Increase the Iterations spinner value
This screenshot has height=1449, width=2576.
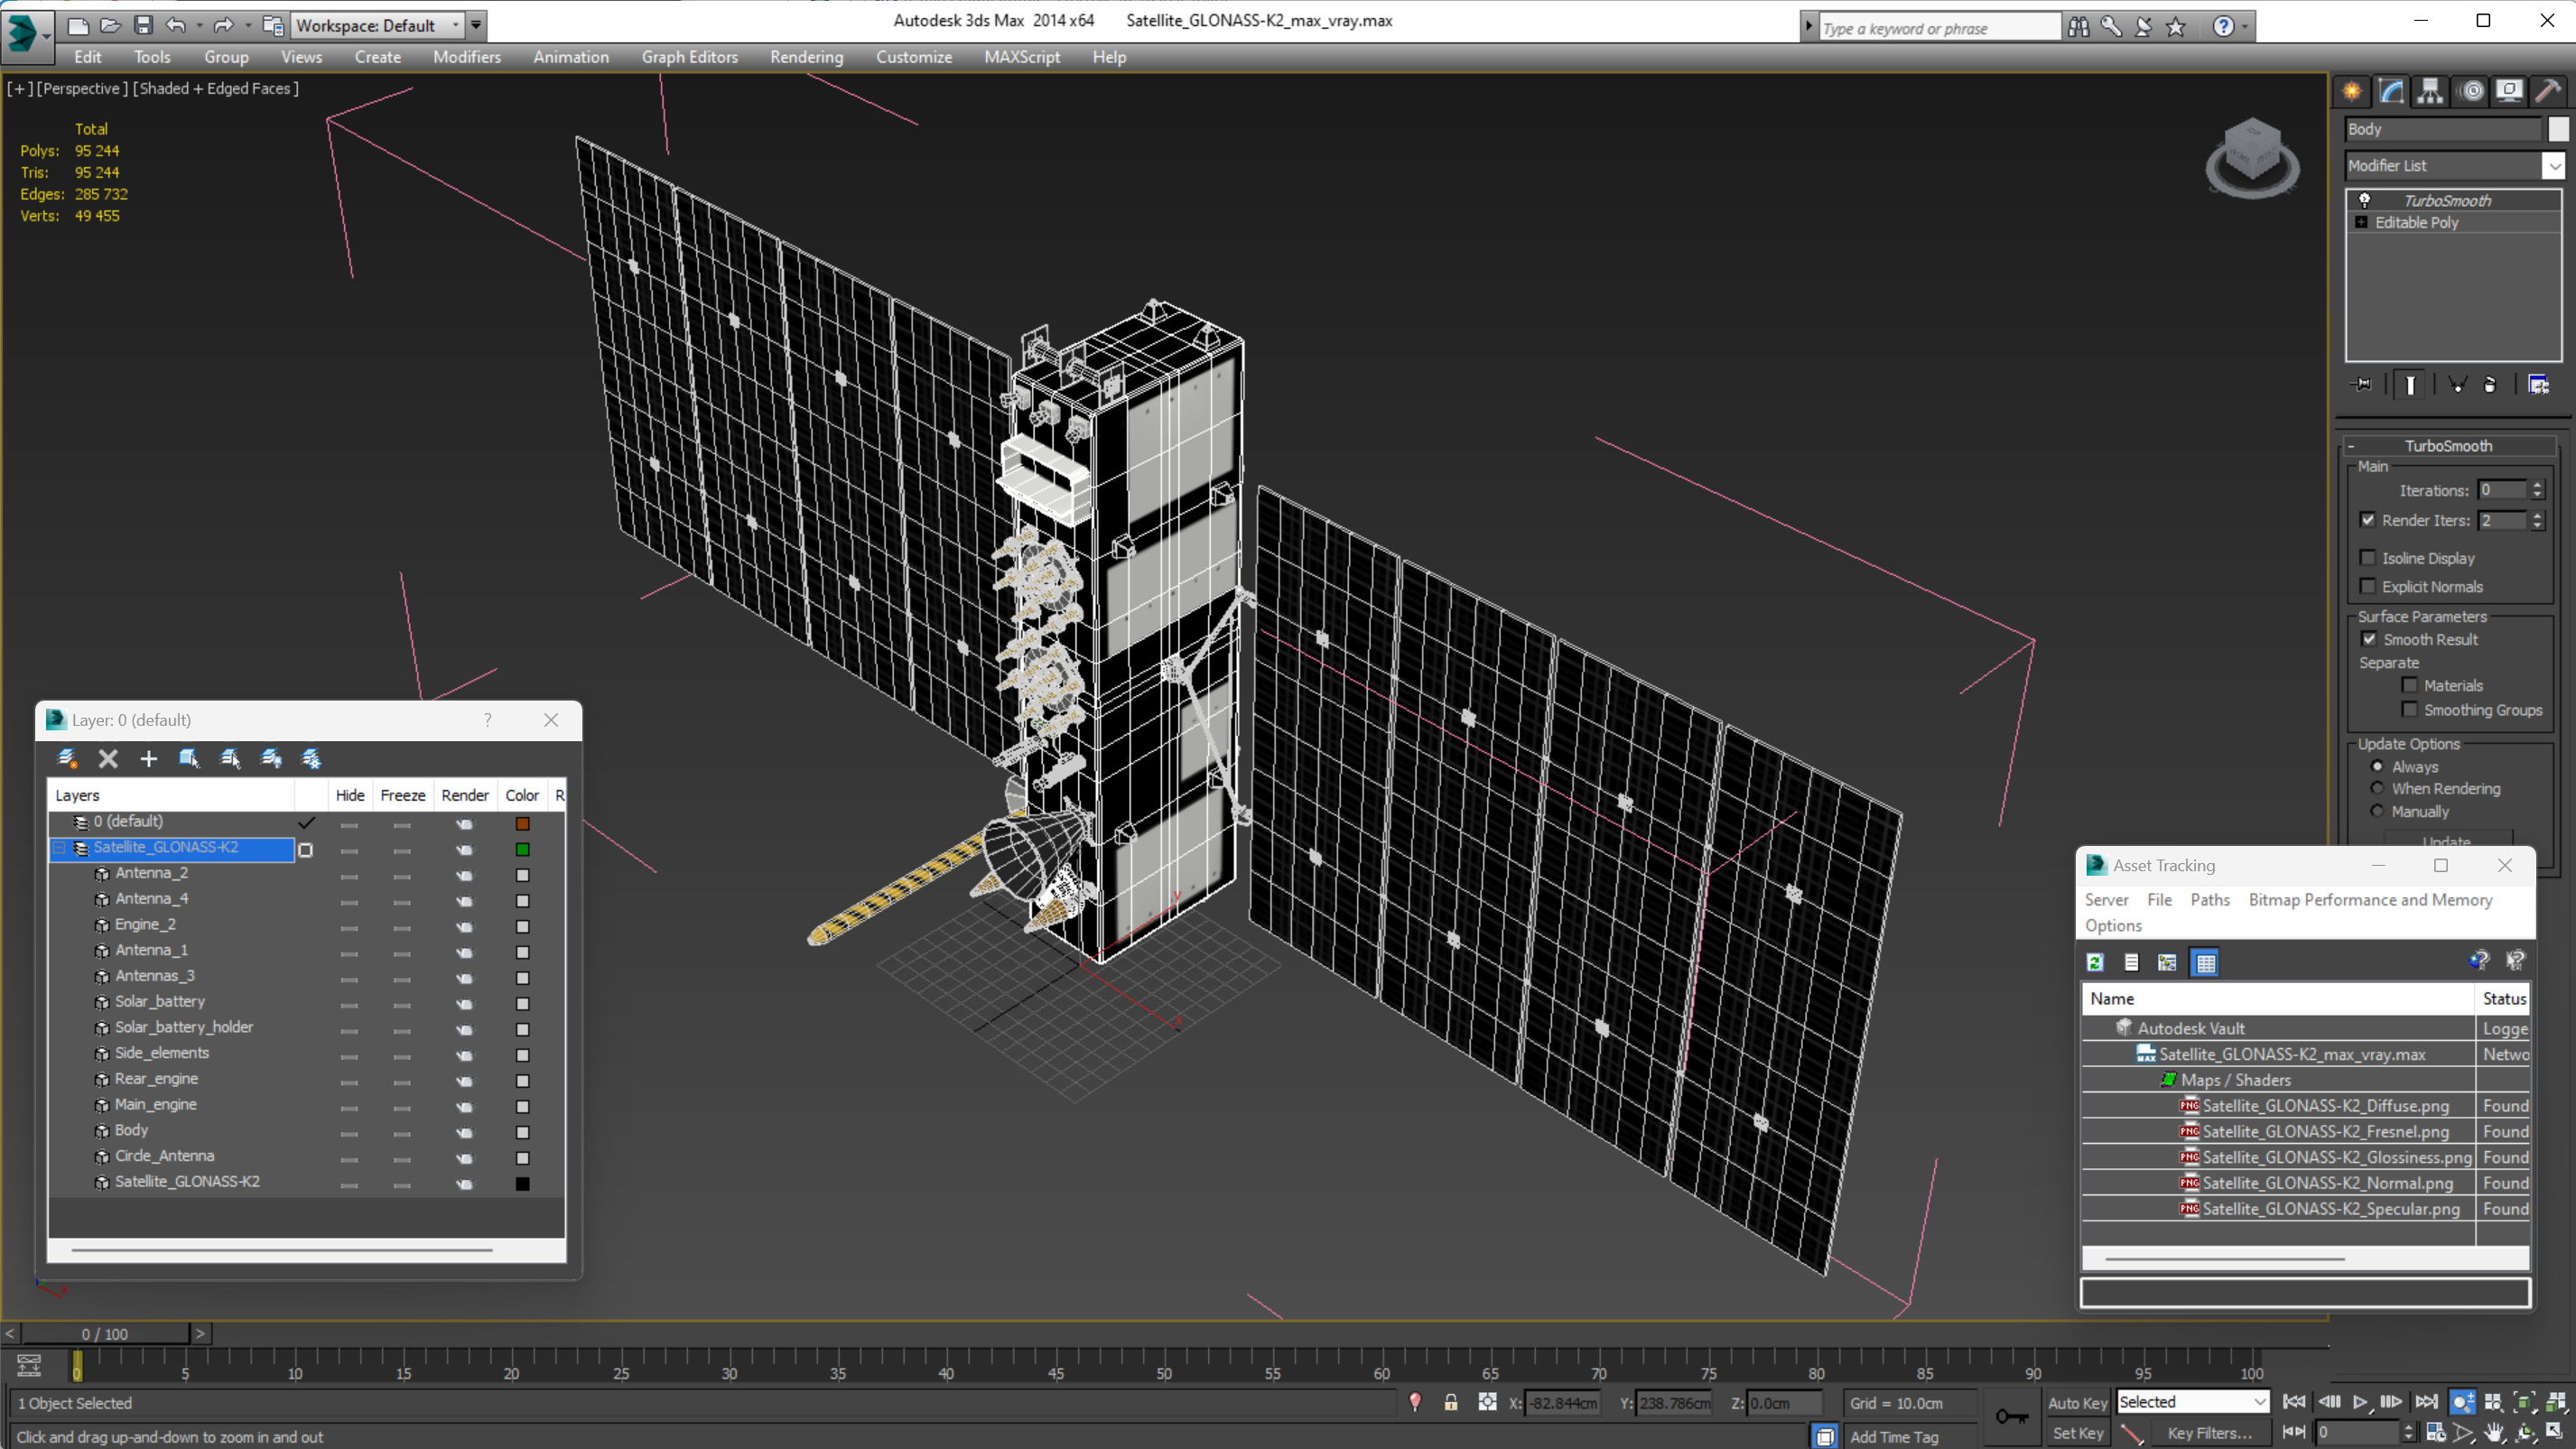click(x=2537, y=485)
